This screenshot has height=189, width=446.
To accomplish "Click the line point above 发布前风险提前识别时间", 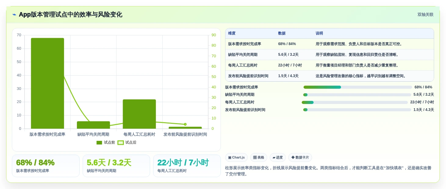I will click(x=185, y=124).
